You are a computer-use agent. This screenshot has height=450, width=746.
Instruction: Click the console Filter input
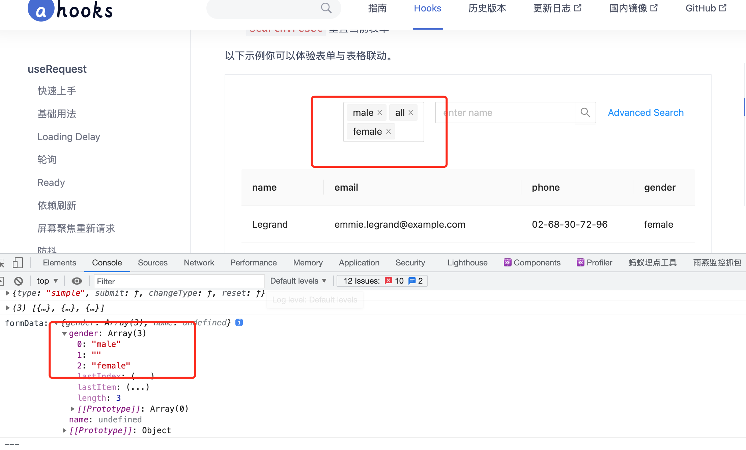pos(179,281)
